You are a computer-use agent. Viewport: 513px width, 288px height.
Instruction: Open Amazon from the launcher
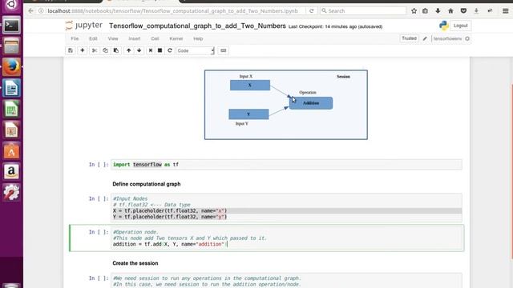[x=11, y=171]
